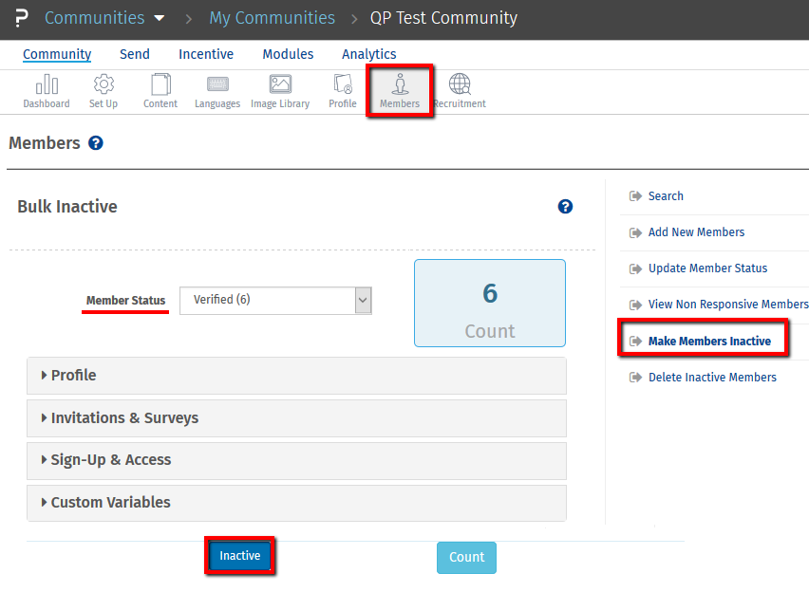Screen dimensions: 809x592
Task: Expand the Sign-Up & Access section
Action: coord(296,460)
